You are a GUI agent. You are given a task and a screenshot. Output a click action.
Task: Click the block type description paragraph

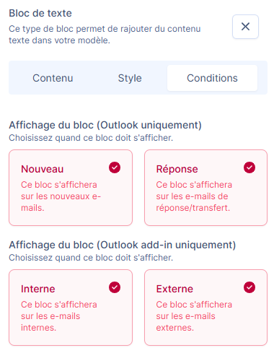point(105,35)
